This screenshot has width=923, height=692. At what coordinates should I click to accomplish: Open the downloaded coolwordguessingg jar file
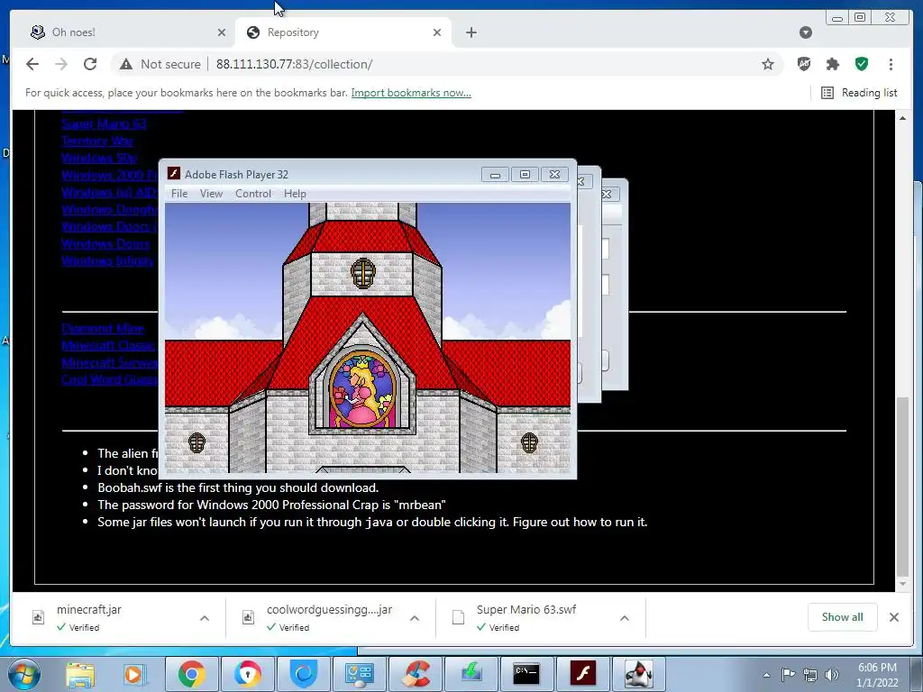329,610
